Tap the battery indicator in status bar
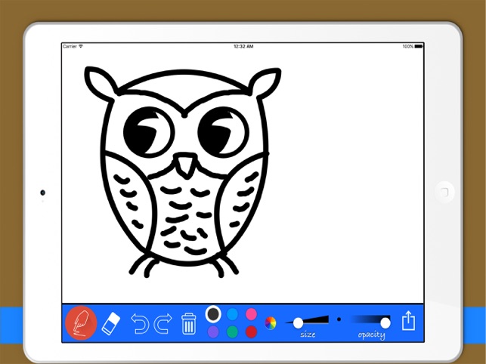 [x=419, y=47]
